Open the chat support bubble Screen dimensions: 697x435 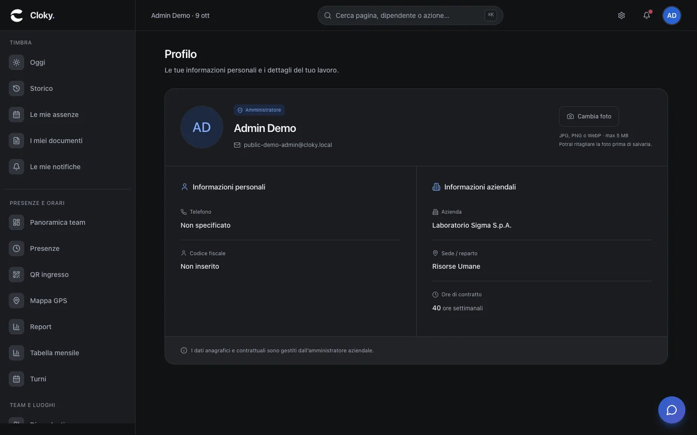pos(672,410)
